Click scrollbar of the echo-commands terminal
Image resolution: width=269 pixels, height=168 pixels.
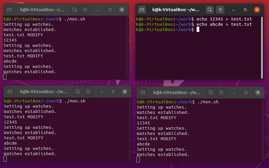coord(262,47)
